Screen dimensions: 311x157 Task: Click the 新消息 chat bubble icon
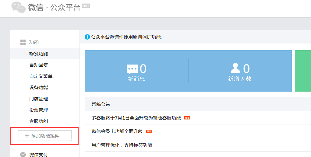click(132, 69)
